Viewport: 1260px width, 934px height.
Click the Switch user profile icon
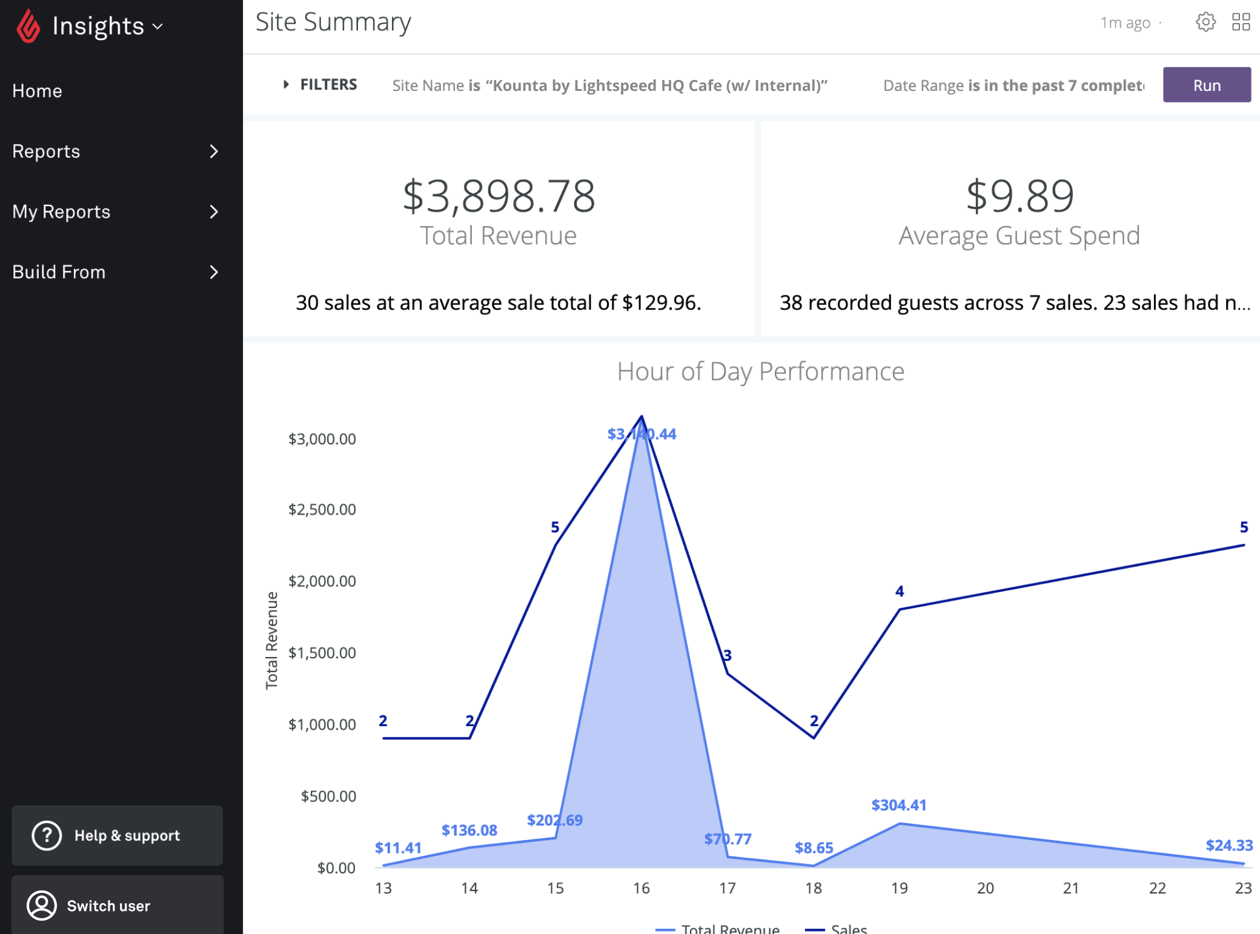[42, 906]
